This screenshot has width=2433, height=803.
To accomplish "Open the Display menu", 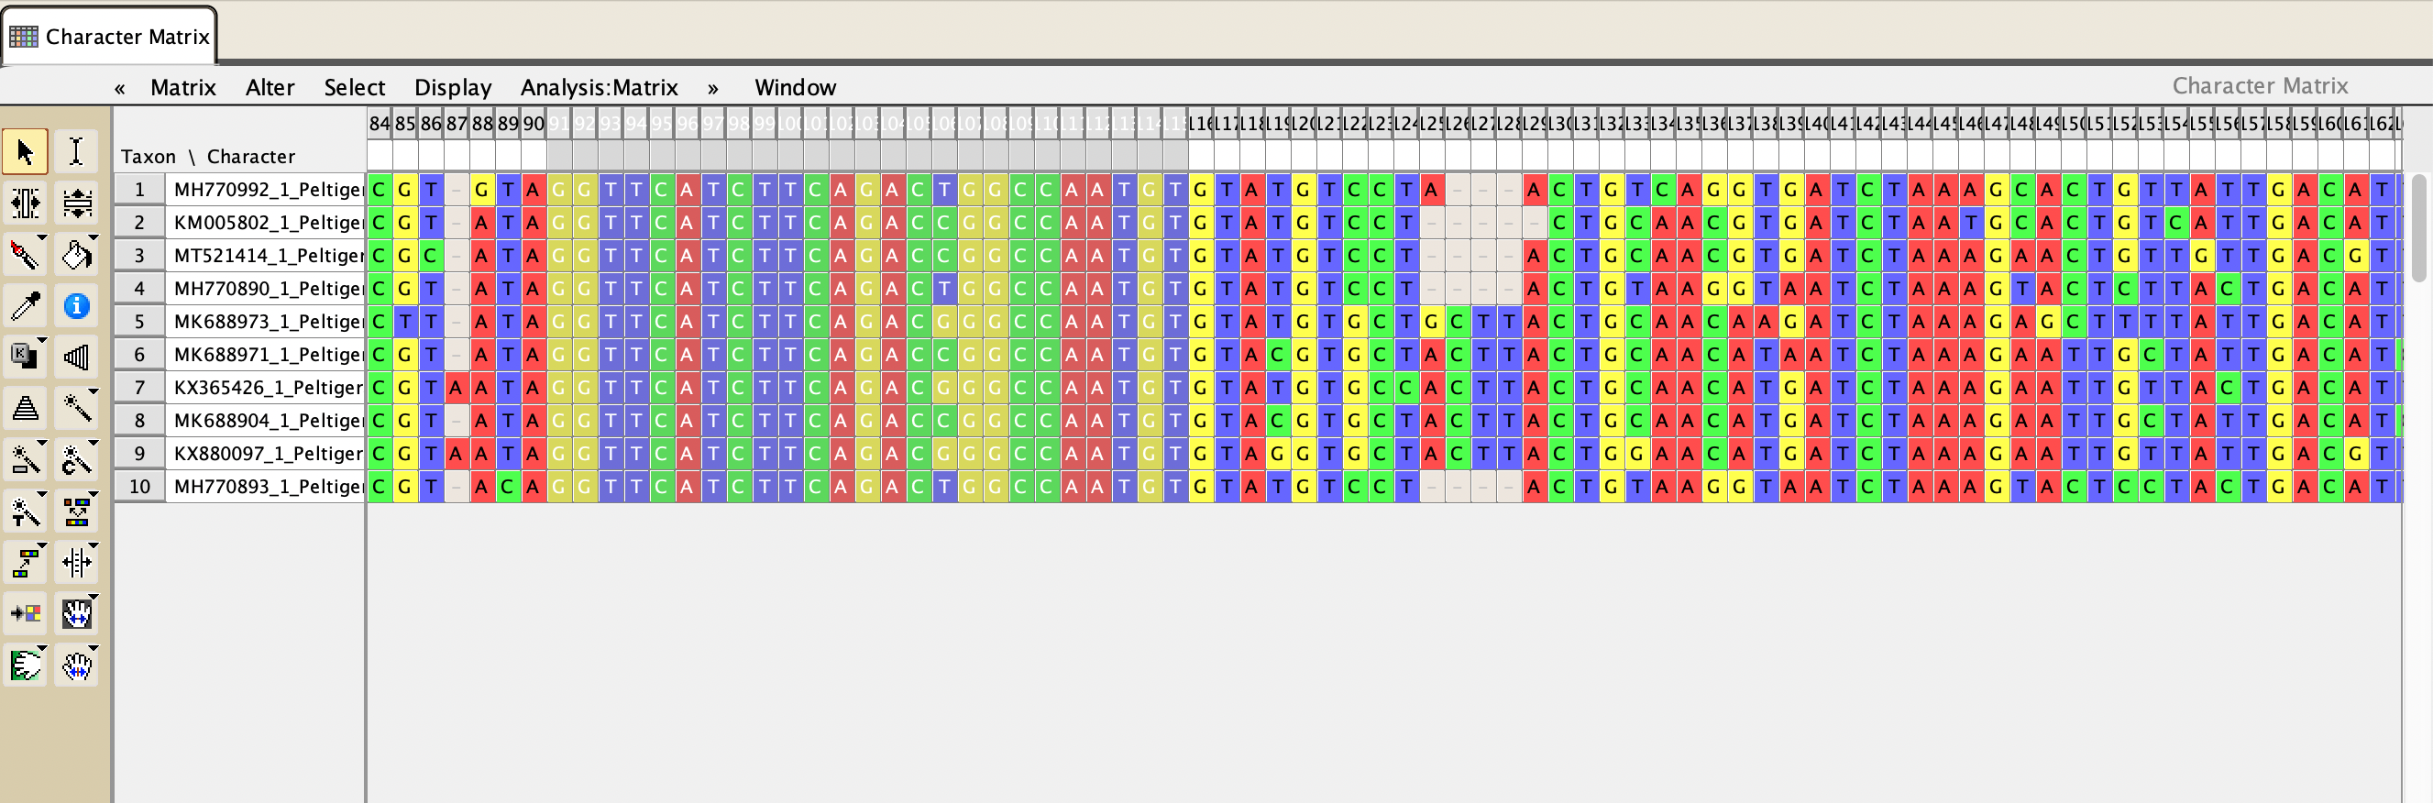I will 454,88.
